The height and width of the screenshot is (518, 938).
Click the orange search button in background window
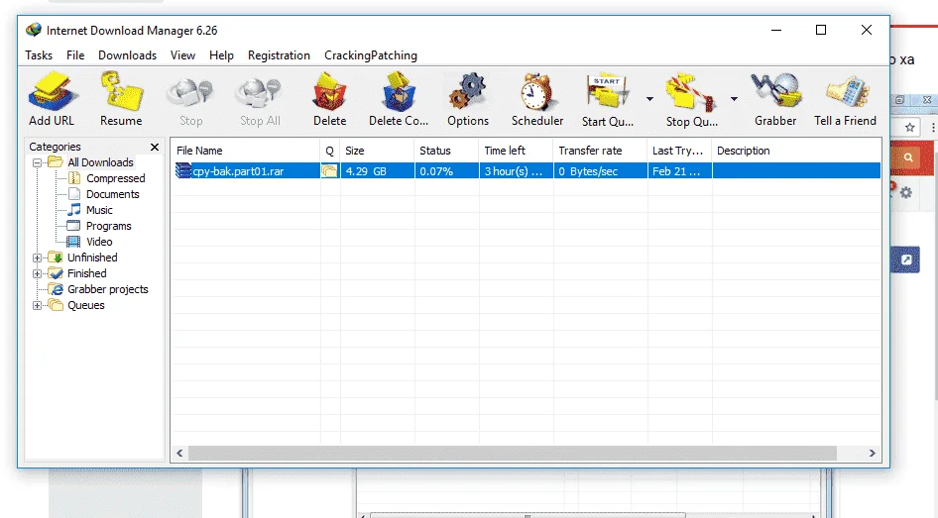point(908,157)
